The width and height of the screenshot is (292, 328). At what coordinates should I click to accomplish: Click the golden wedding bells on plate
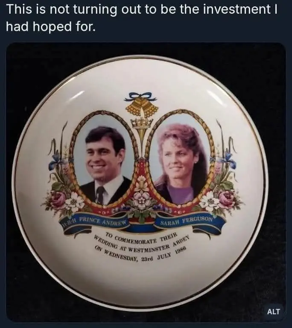(142, 107)
